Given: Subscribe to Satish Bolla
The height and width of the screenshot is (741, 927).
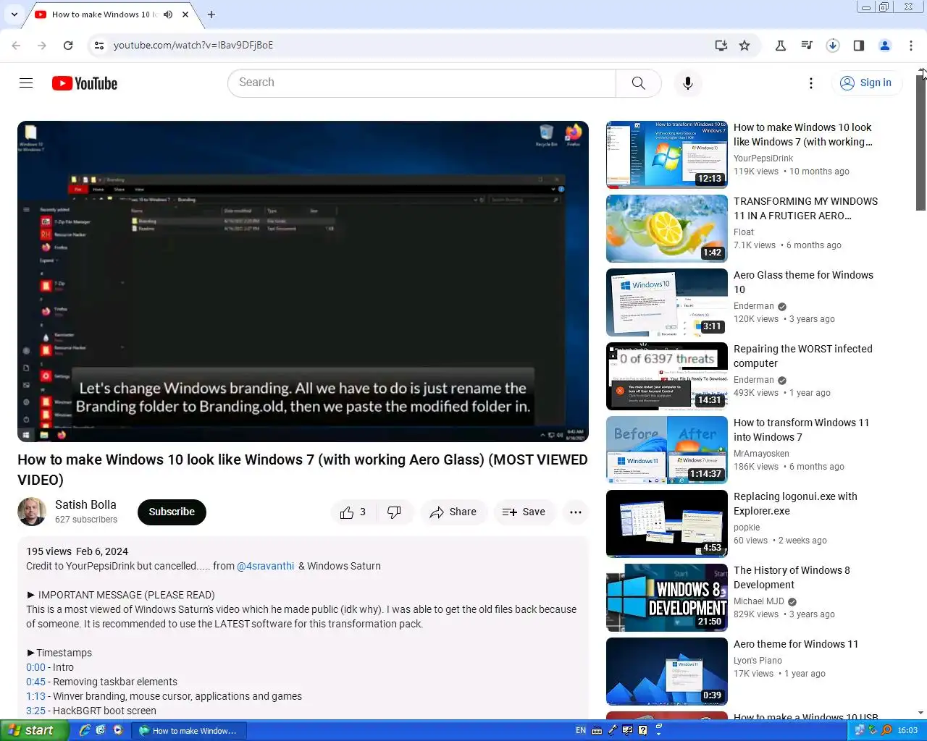Looking at the screenshot, I should pyautogui.click(x=172, y=512).
